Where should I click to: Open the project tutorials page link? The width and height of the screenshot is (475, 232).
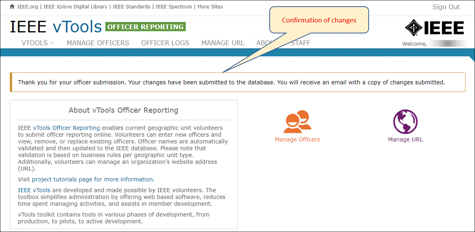[93, 179]
